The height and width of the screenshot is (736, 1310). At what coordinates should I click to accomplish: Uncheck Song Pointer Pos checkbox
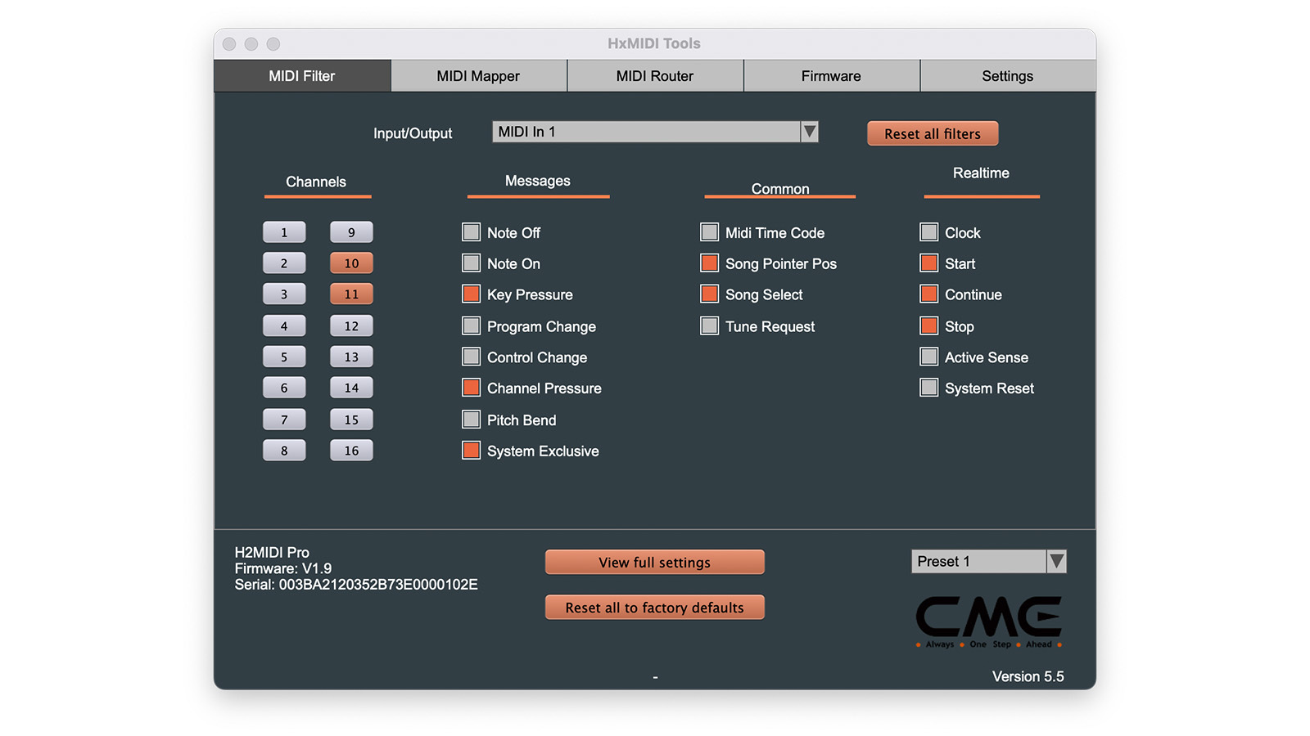coord(710,263)
